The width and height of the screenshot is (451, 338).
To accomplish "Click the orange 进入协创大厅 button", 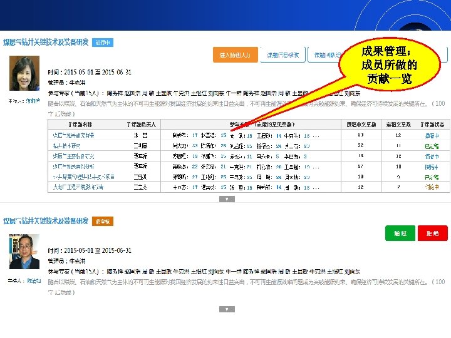I will [235, 54].
